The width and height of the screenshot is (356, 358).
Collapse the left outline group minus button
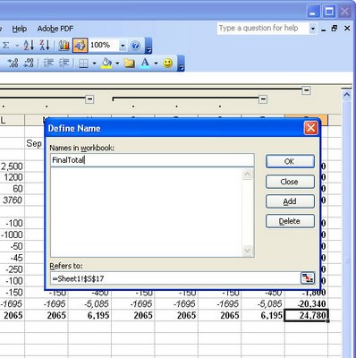pos(89,99)
